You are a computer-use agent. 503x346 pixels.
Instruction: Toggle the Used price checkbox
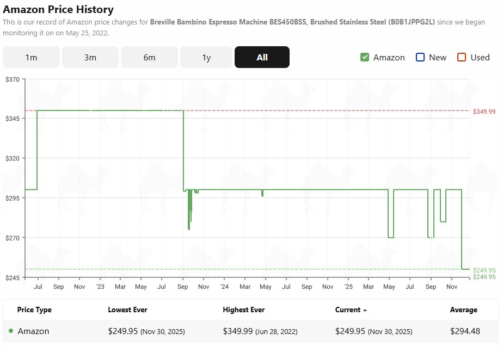[x=462, y=57]
